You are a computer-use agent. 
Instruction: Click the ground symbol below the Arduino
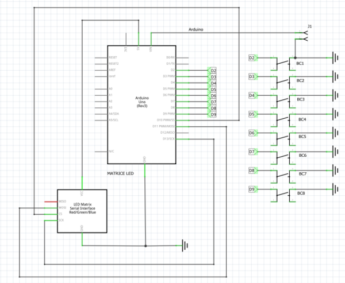coord(185,246)
